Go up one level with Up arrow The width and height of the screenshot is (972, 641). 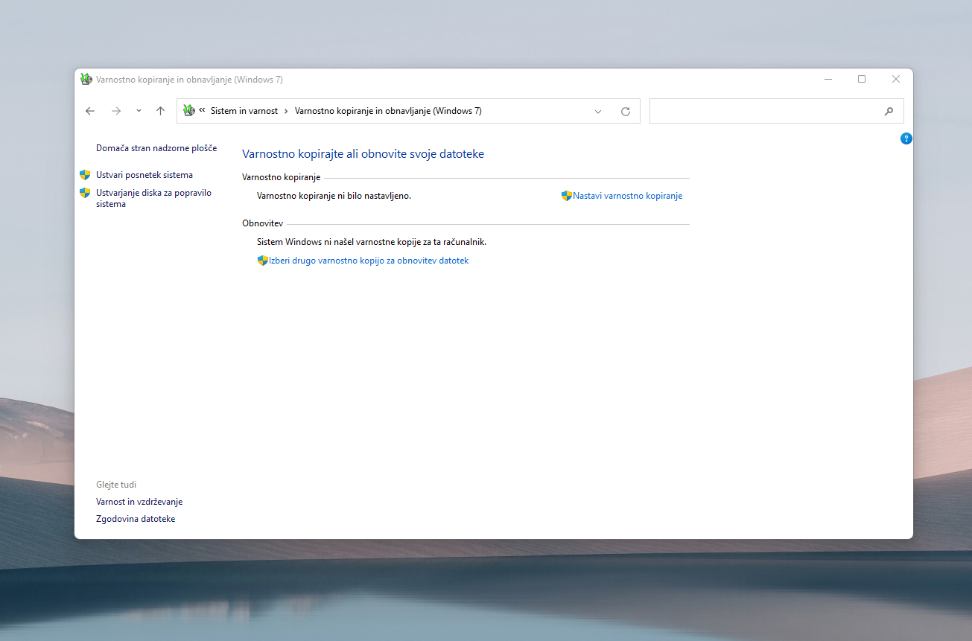pyautogui.click(x=160, y=111)
